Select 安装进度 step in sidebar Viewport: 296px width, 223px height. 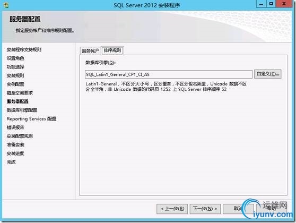click(15, 153)
